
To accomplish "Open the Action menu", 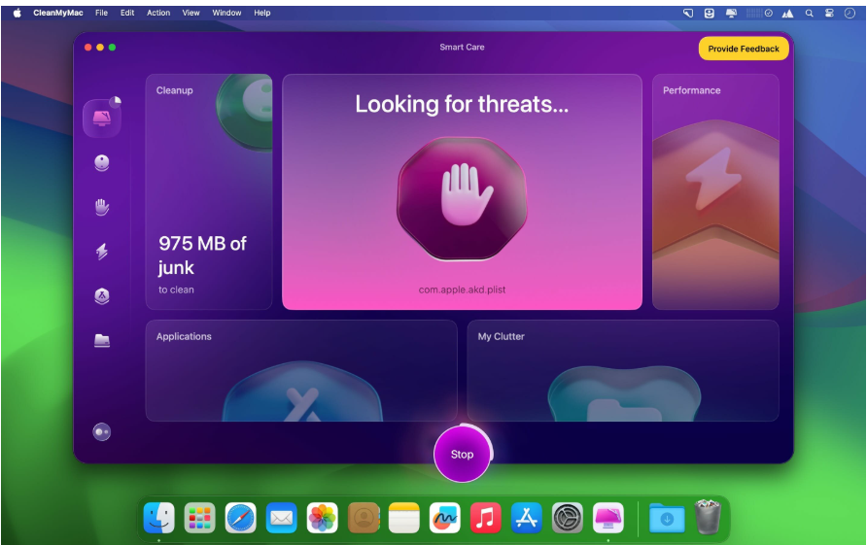I will pyautogui.click(x=158, y=13).
